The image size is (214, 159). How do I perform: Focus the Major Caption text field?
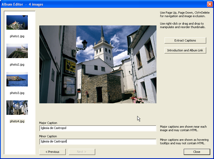(98, 128)
